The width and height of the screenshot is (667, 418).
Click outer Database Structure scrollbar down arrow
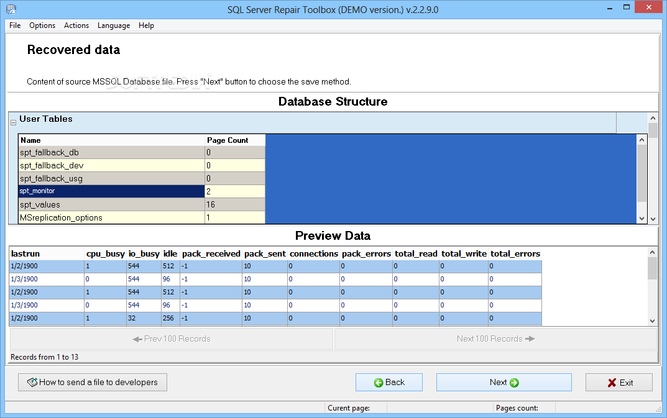[x=653, y=219]
